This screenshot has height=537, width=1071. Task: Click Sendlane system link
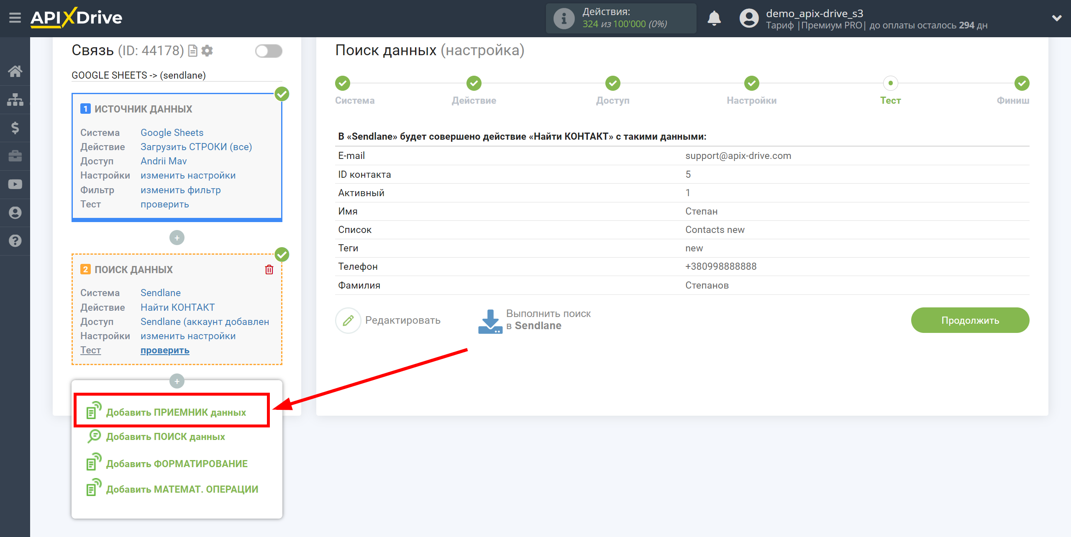161,293
